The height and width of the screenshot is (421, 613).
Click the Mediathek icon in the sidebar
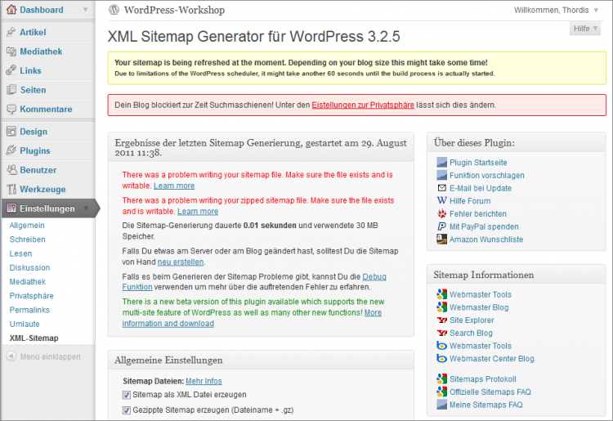(x=11, y=52)
